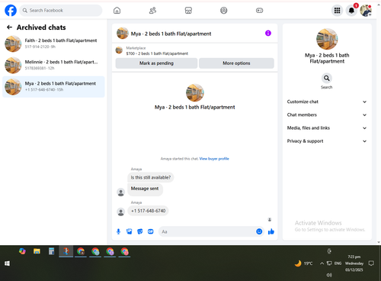Screen dimensions: 381x281
Task: Open the Home feed icon
Action: pos(117,11)
